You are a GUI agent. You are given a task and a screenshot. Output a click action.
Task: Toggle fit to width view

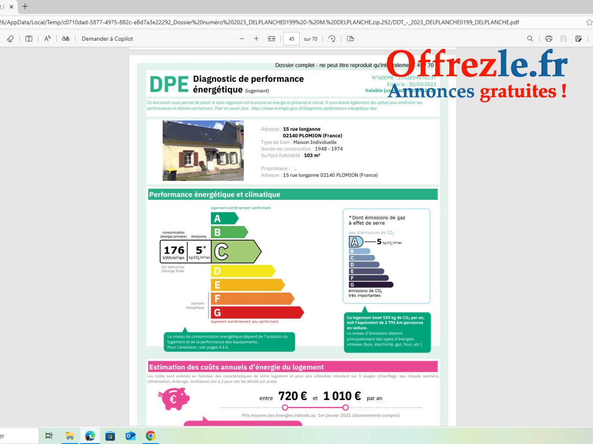point(271,39)
